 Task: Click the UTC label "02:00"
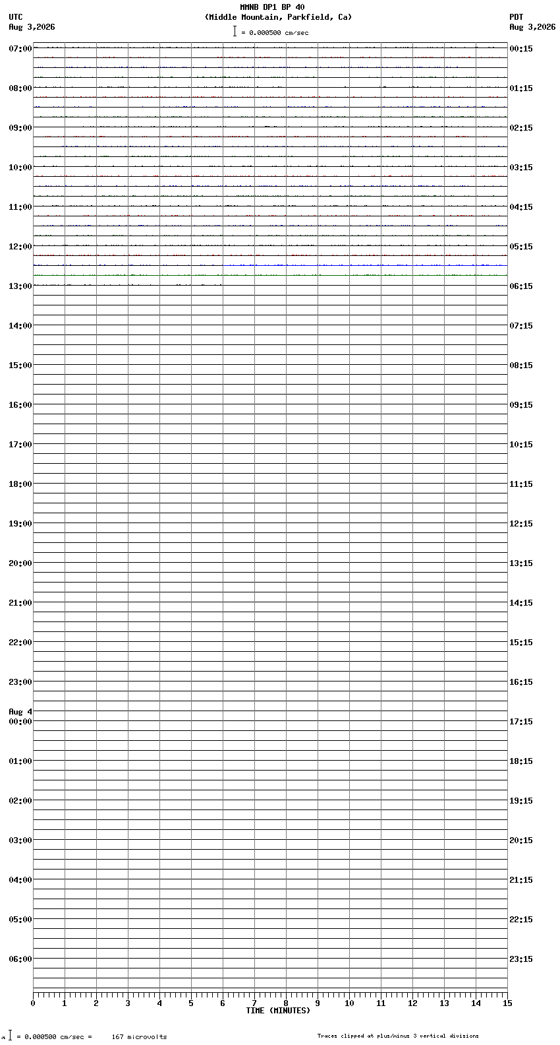(20, 801)
